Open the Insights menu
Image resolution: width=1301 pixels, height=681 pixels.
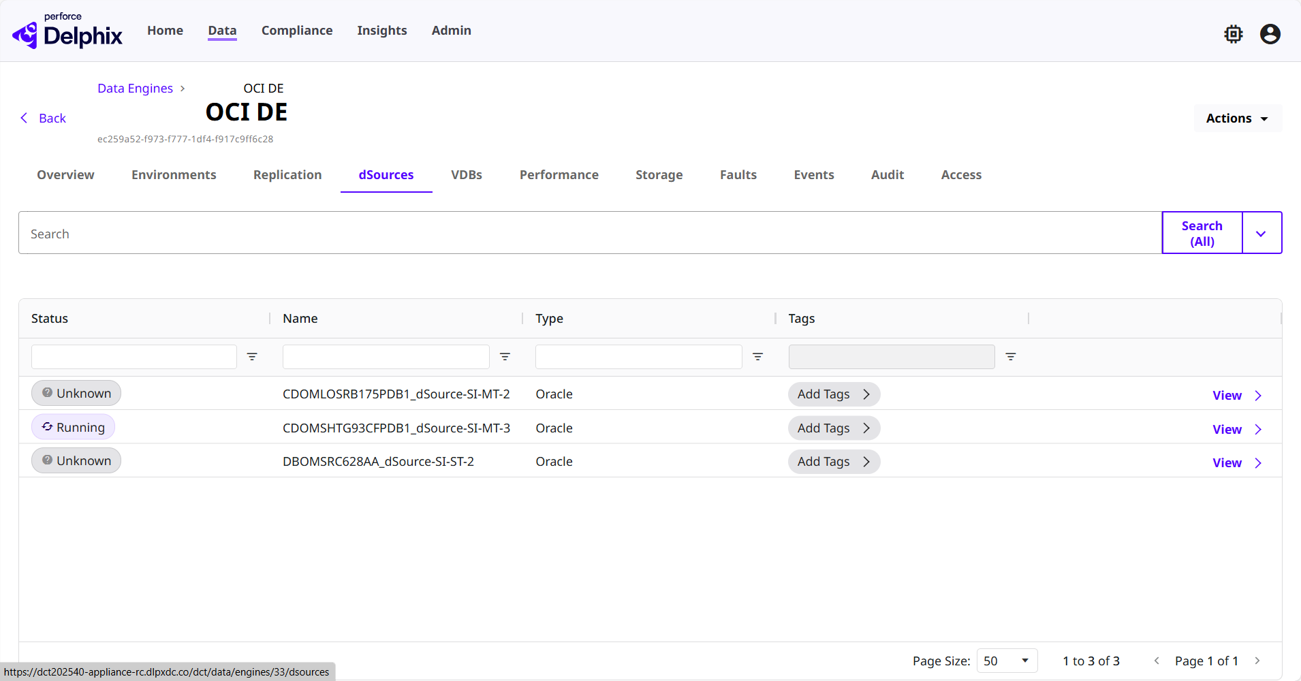pos(382,31)
